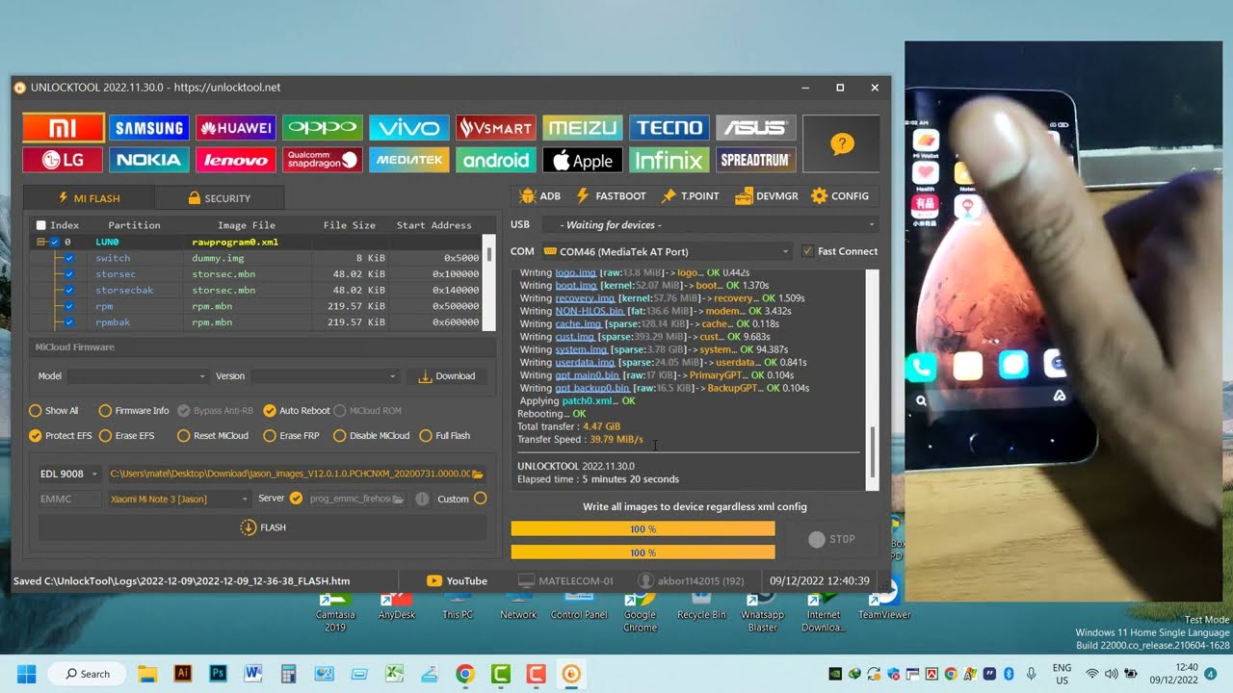Switch to the SECURITY tab
The width and height of the screenshot is (1233, 693).
pyautogui.click(x=220, y=198)
